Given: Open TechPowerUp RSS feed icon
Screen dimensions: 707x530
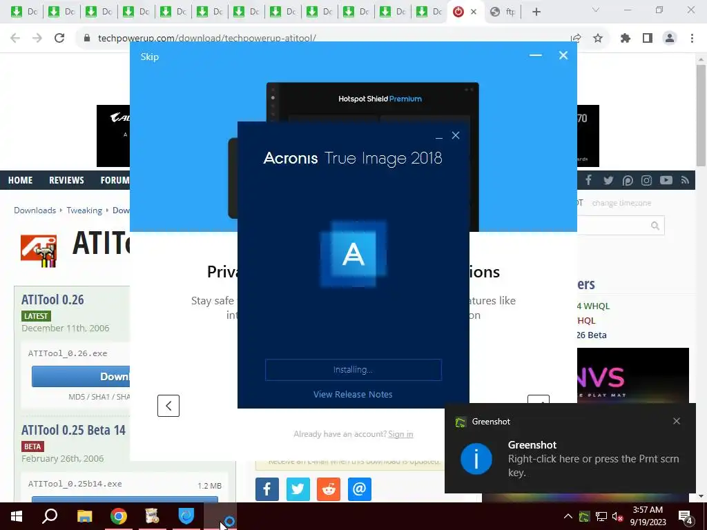Looking at the screenshot, I should (x=686, y=180).
